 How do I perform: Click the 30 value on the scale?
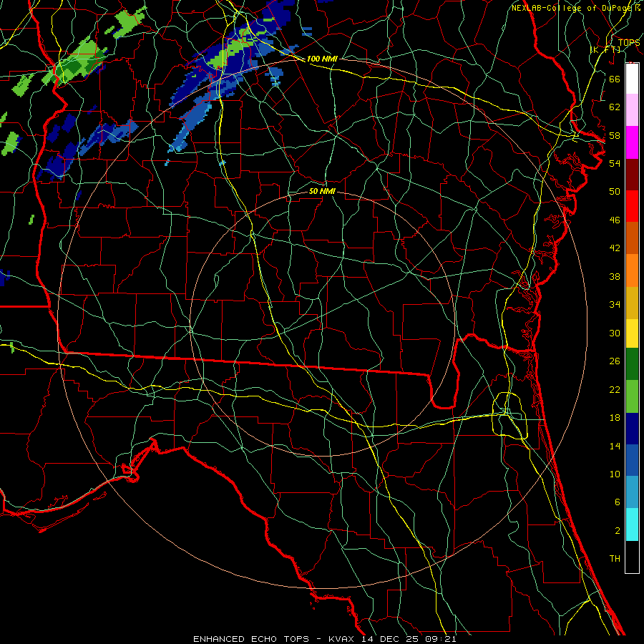[x=615, y=333]
